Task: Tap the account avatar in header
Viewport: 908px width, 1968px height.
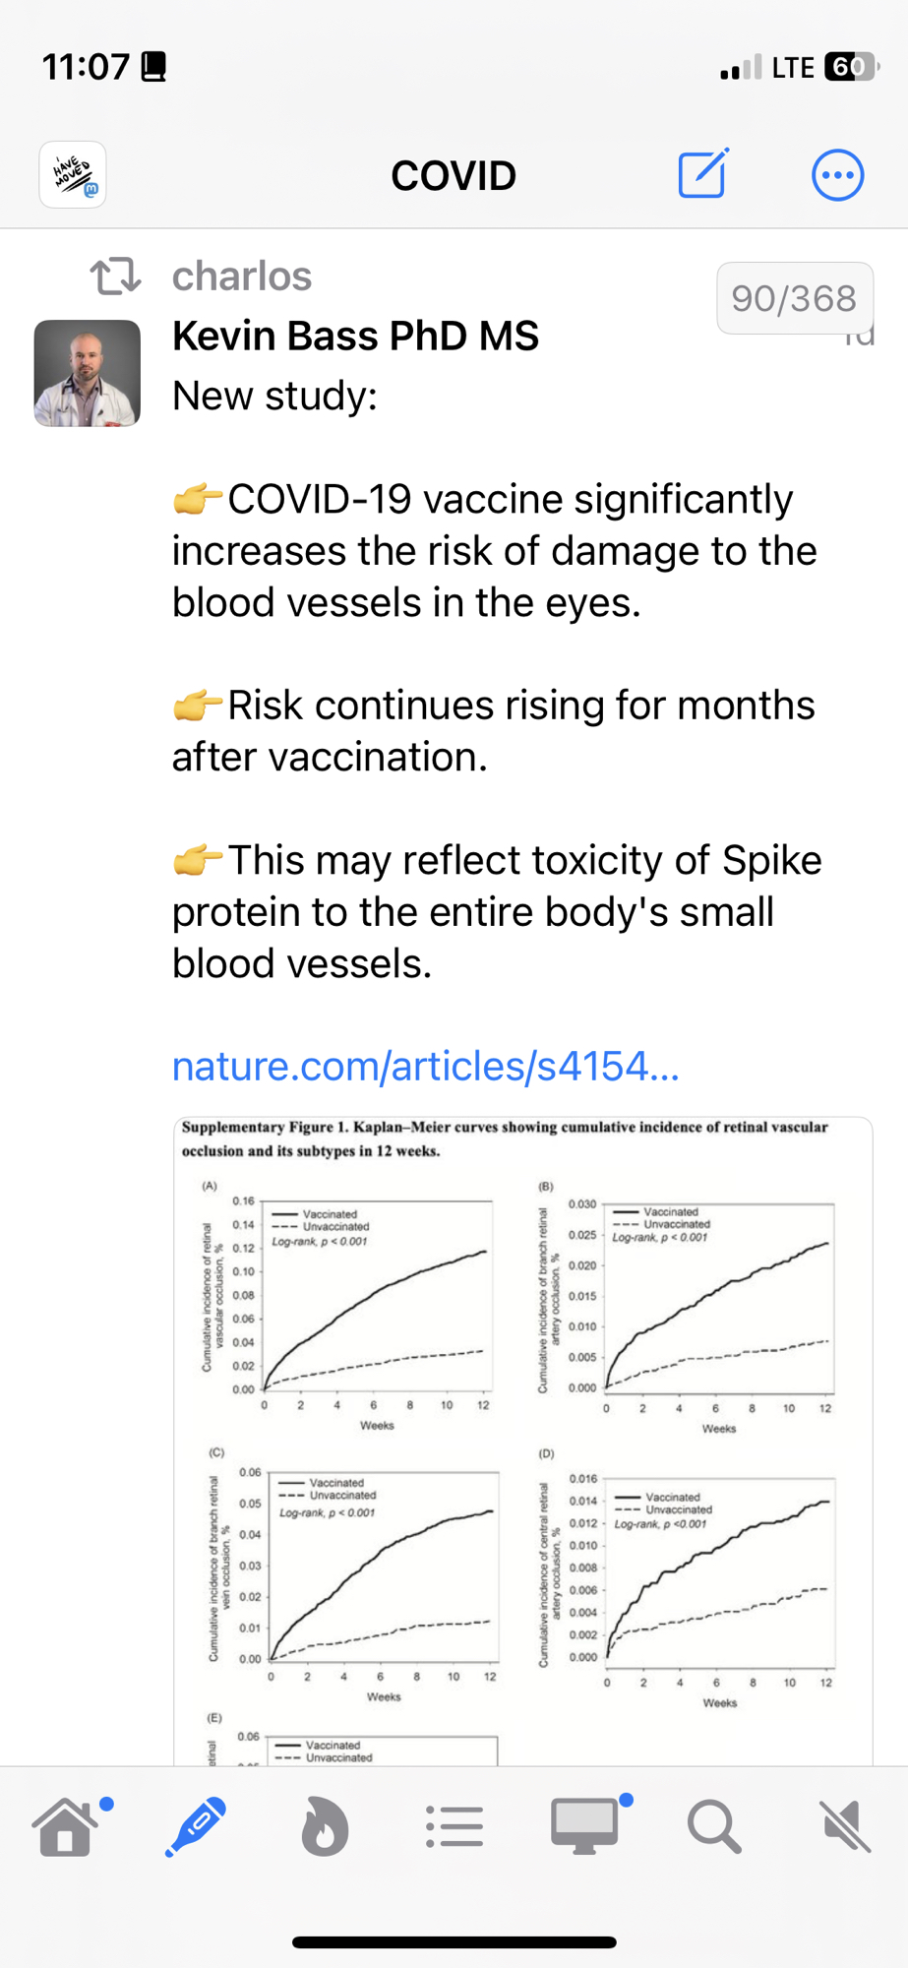Action: click(73, 175)
